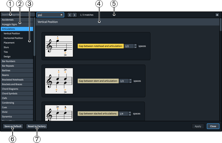Click Reset to Factory button
222x143 pixels.
tap(37, 126)
